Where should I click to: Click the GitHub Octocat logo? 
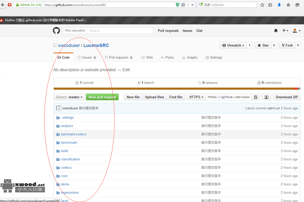(x=56, y=30)
